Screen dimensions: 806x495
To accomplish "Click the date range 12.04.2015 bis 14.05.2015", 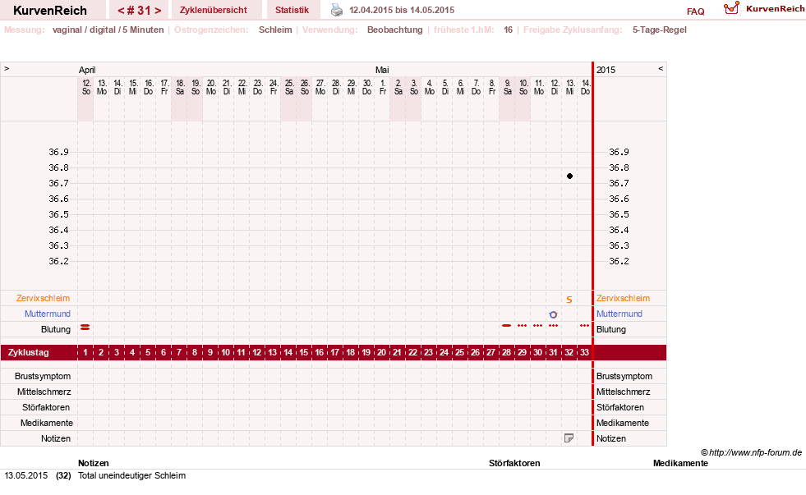I will click(x=402, y=10).
